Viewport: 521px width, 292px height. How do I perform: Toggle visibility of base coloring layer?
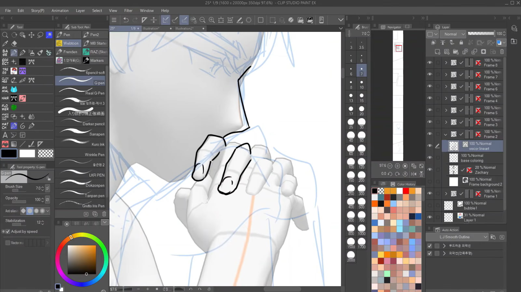coord(430,158)
